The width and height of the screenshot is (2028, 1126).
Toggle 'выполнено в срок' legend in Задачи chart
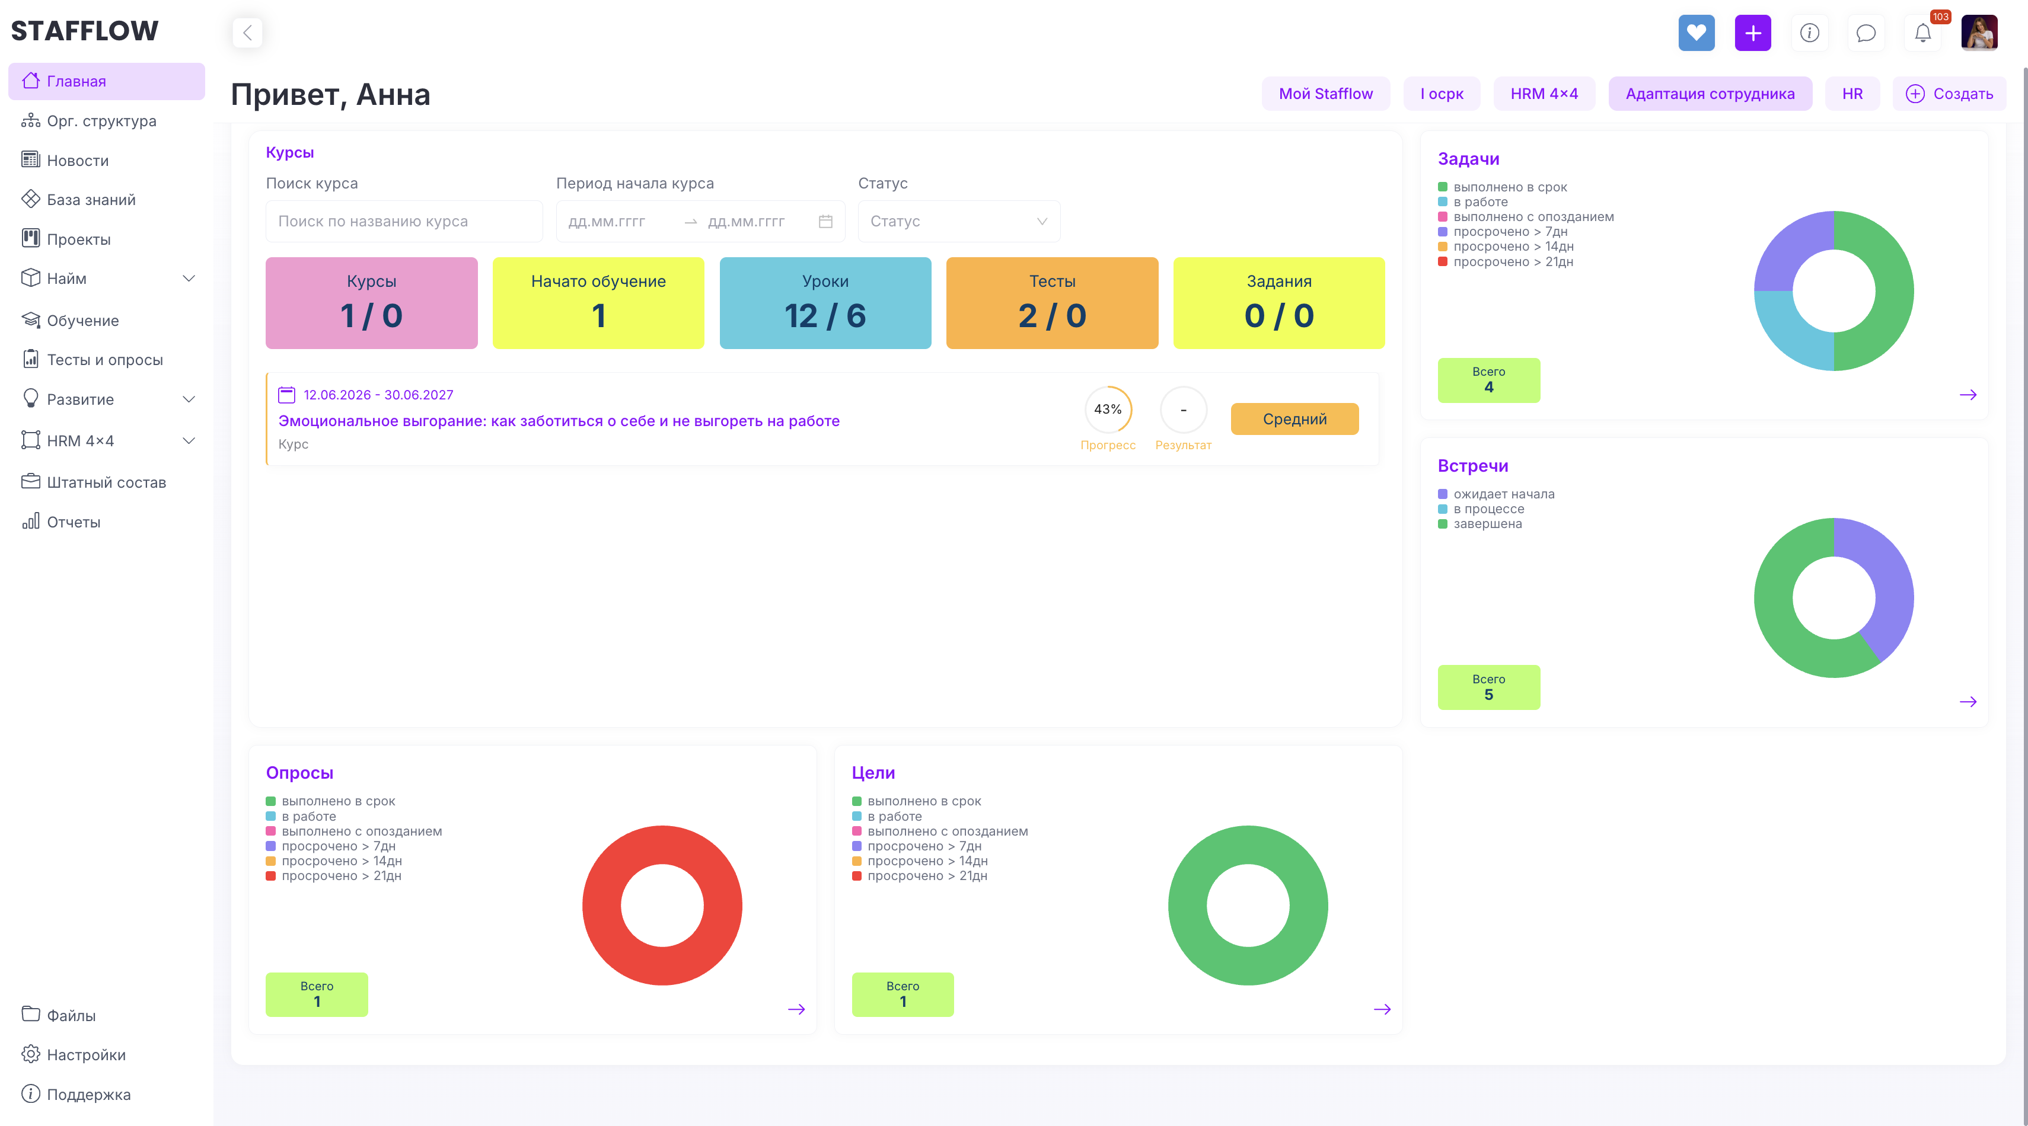click(x=1502, y=187)
